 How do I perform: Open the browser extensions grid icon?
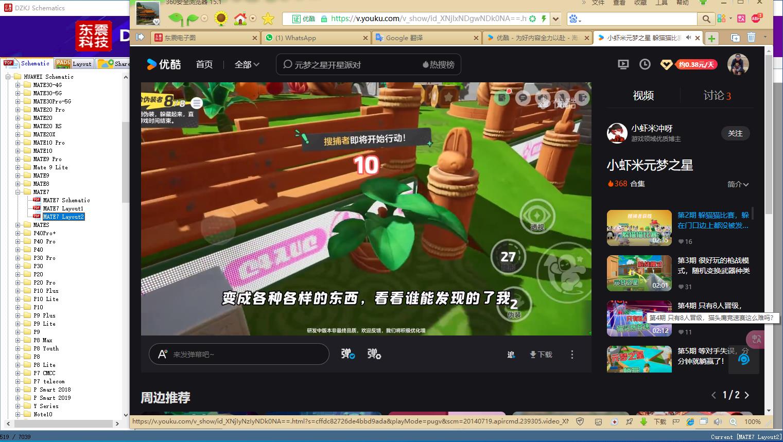coord(721,19)
